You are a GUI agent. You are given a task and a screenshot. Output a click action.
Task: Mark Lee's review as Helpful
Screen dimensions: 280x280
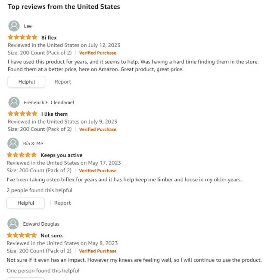click(x=26, y=82)
